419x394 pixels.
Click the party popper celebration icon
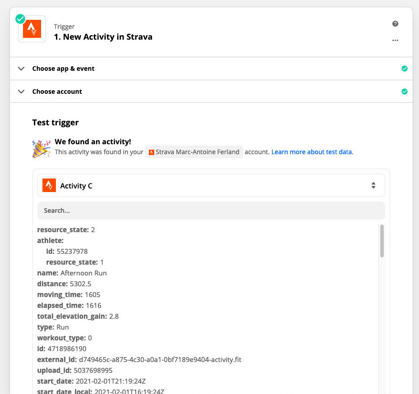coord(41,148)
